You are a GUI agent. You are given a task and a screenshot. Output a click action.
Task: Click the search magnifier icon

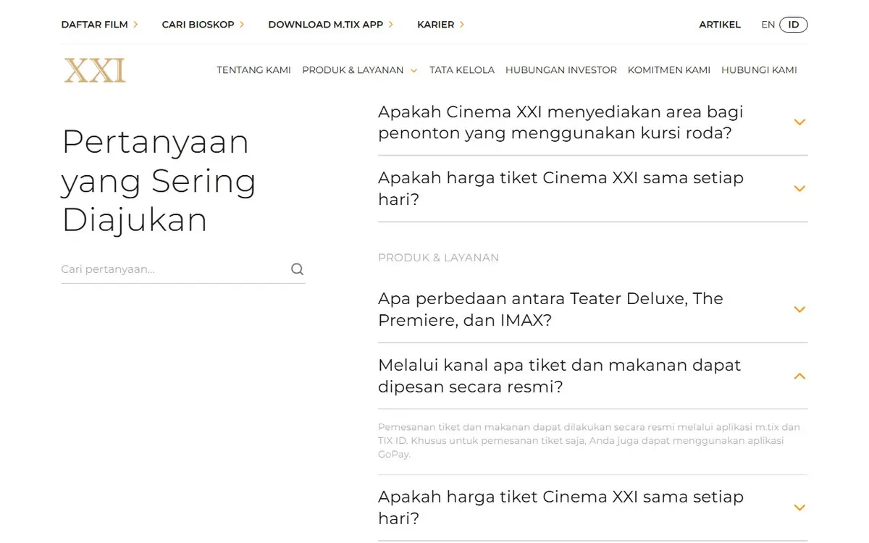(x=297, y=269)
